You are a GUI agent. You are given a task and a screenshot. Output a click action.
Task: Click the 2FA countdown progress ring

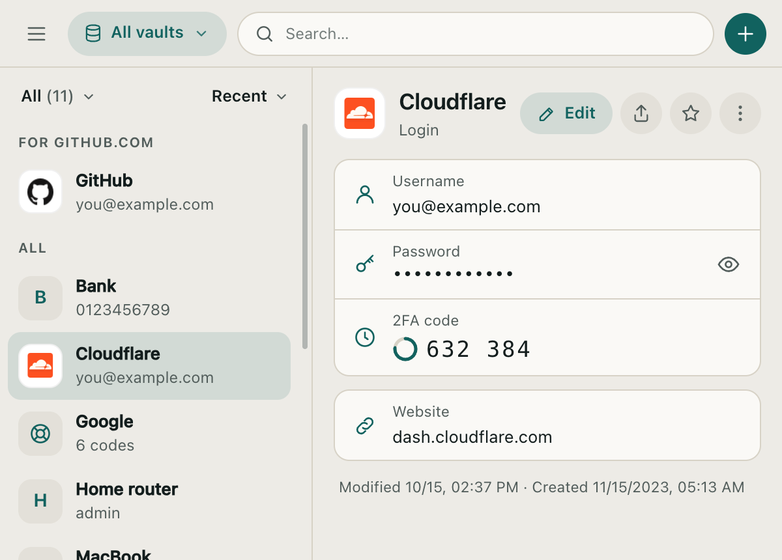(x=405, y=349)
